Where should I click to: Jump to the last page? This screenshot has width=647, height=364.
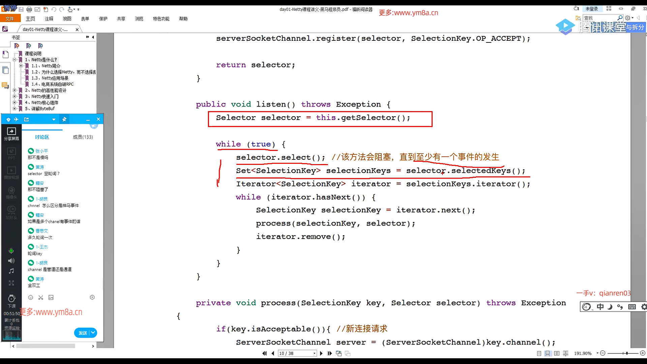330,353
